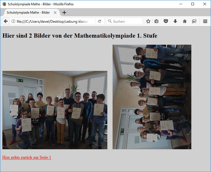Follow link 'Hier gehts zurück zur Seite 1'
Screen dimensions: 211x172
[27, 157]
